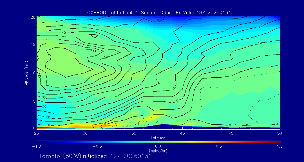Click the 15 tick on the altitude axis
Viewport: 304px width, 162px height.
tap(32, 45)
